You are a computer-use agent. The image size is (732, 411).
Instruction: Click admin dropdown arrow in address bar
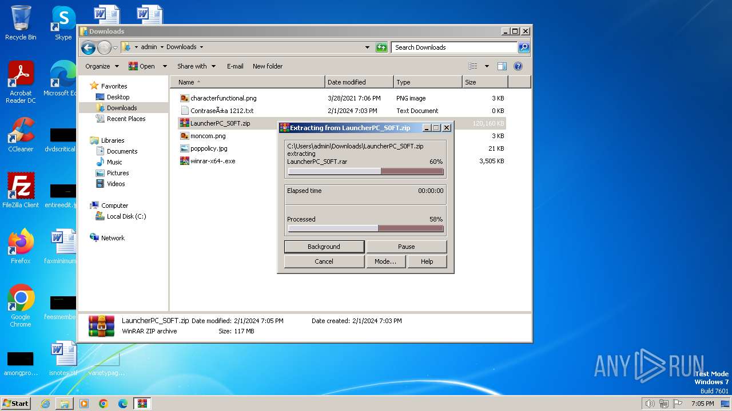[162, 47]
